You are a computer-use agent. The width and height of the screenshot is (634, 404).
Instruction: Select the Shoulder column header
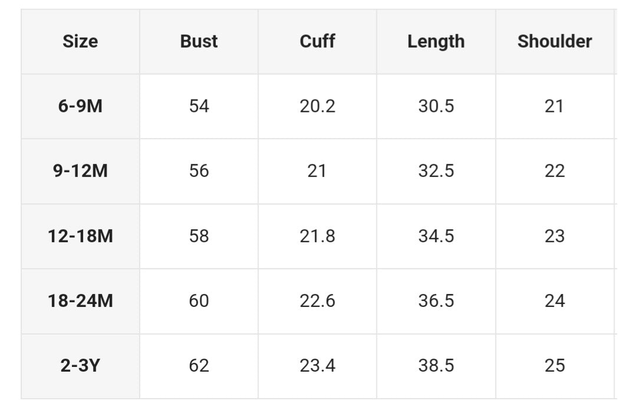[x=554, y=42]
